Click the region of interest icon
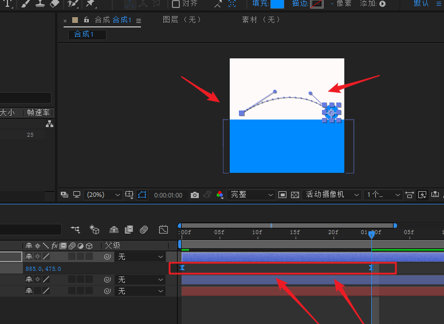Image resolution: width=444 pixels, height=324 pixels. pos(282,195)
